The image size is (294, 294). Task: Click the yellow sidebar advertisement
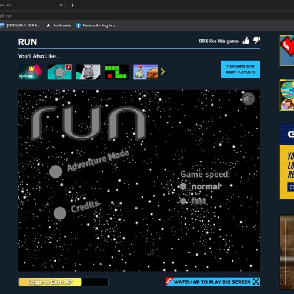point(287,162)
